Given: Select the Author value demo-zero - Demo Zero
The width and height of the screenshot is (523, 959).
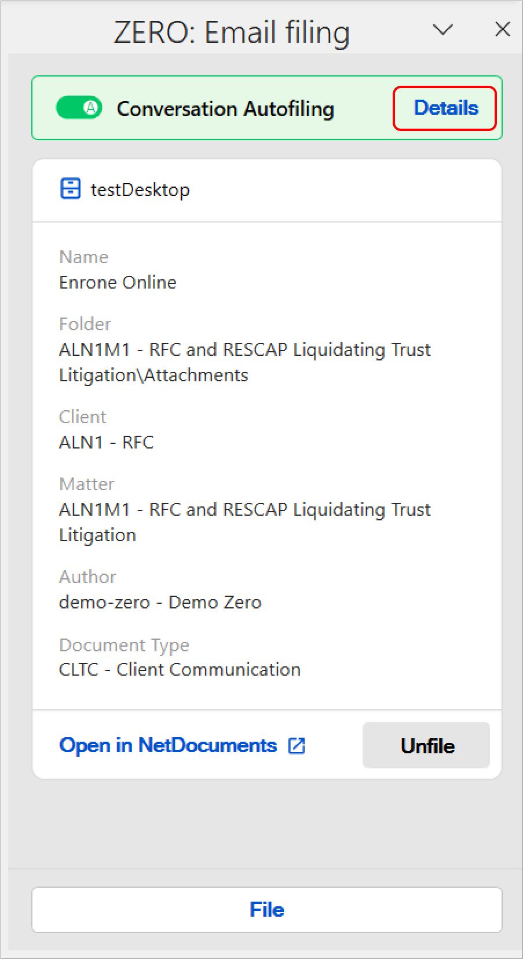Looking at the screenshot, I should [x=160, y=602].
